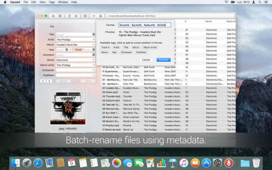Viewport: 272px width, 170px height.
Task: Select the '04 Colours.mp3' file row
Action: (168, 101)
